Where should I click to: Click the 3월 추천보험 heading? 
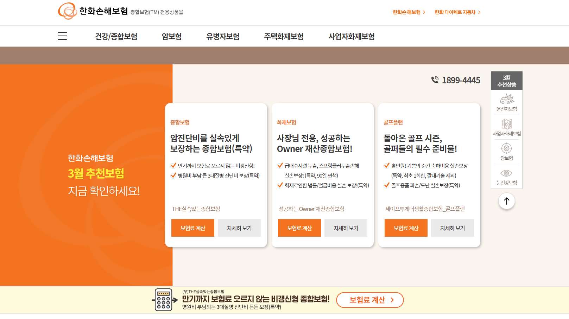pyautogui.click(x=96, y=173)
